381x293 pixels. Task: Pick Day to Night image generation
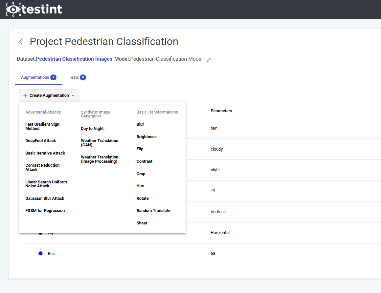92,129
